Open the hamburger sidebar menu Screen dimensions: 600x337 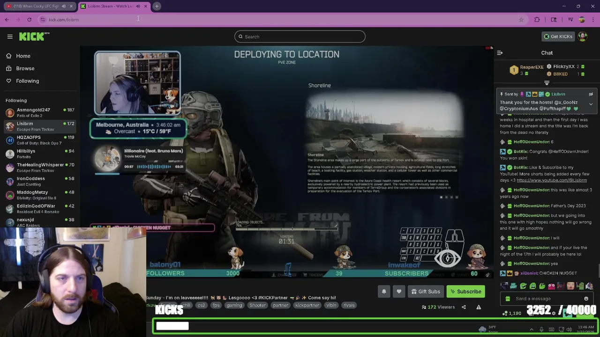click(10, 37)
